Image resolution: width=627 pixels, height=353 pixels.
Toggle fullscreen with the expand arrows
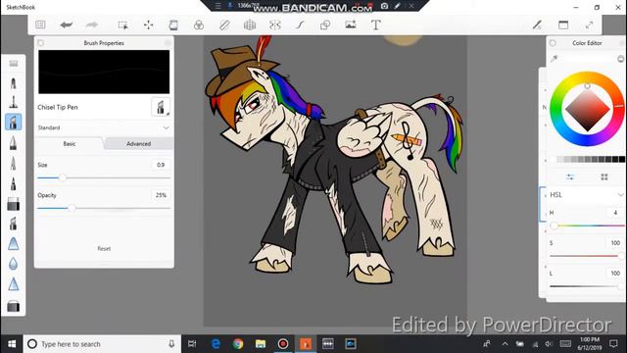pos(589,25)
